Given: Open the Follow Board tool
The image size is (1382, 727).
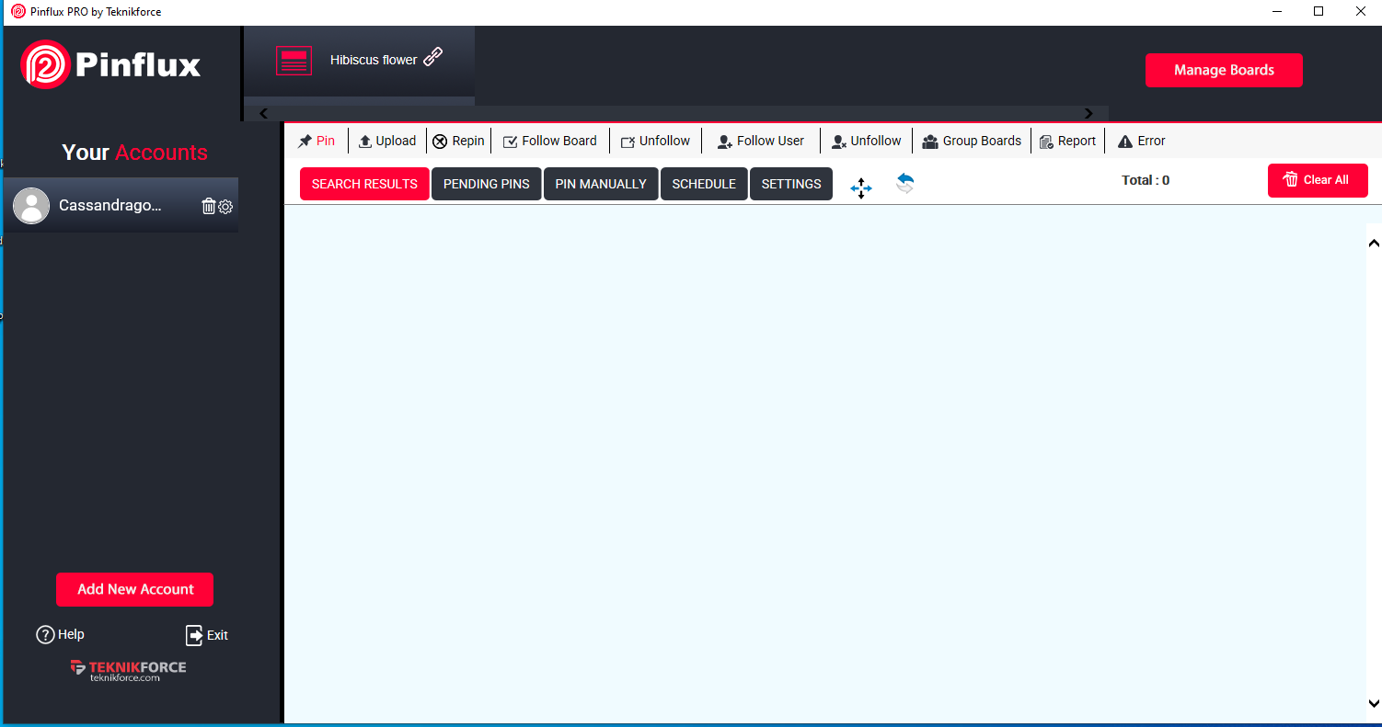Looking at the screenshot, I should tap(550, 141).
